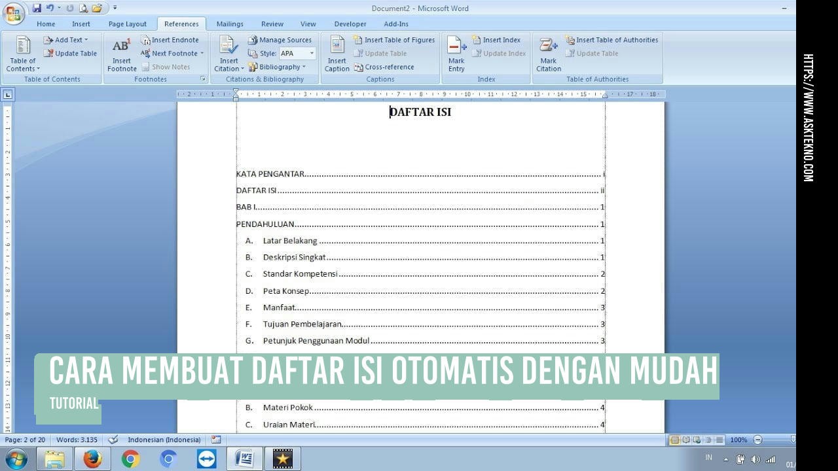The height and width of the screenshot is (471, 838).
Task: Go to the Review tab
Action: pyautogui.click(x=272, y=24)
